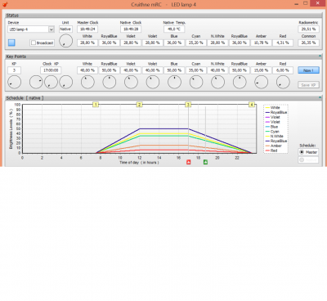Click the blue square icon under Device

(x=11, y=43)
